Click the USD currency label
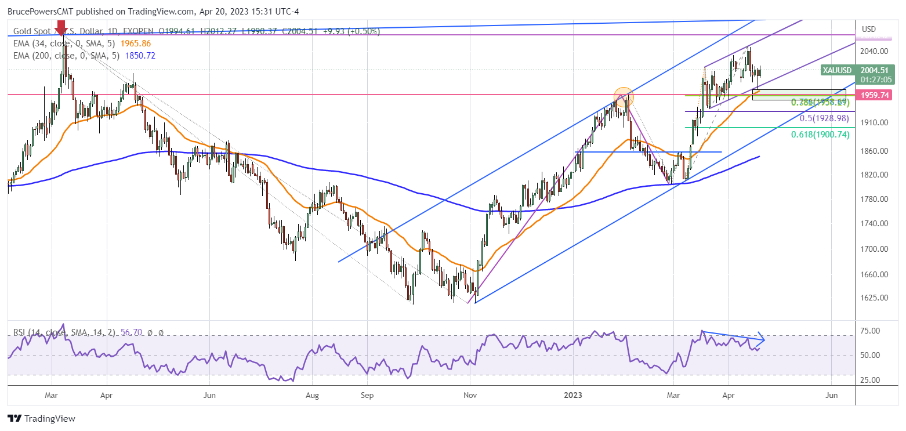The height and width of the screenshot is (431, 906). click(868, 29)
